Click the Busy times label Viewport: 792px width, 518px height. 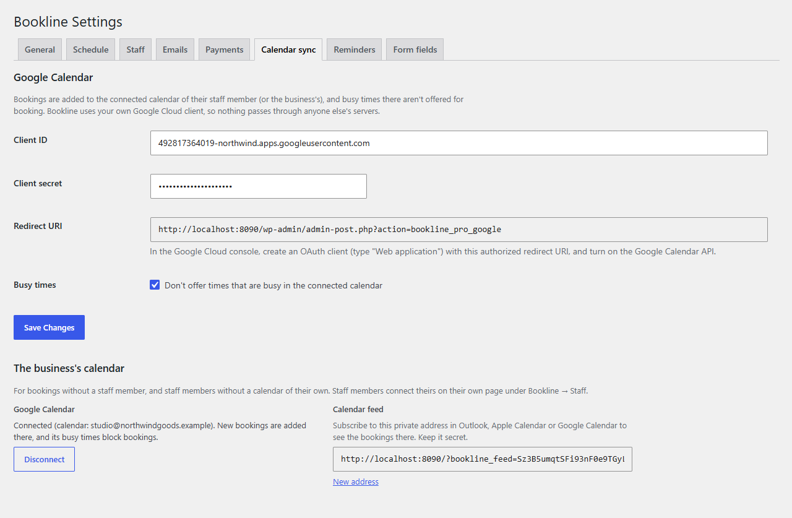tap(35, 285)
